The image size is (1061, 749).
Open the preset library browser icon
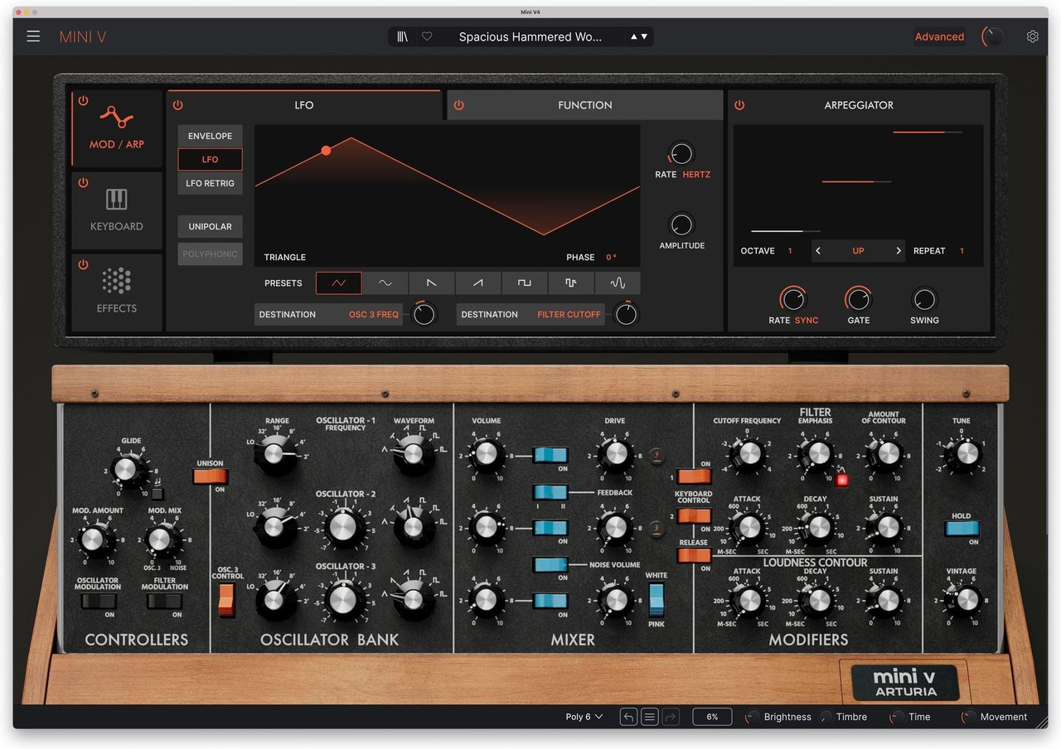(403, 36)
